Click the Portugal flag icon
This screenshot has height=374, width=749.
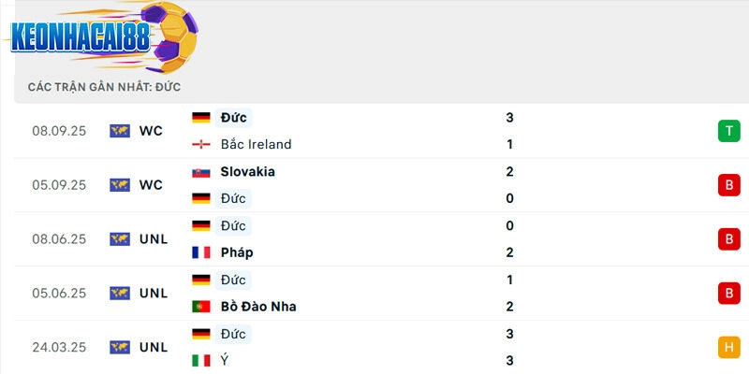[200, 307]
